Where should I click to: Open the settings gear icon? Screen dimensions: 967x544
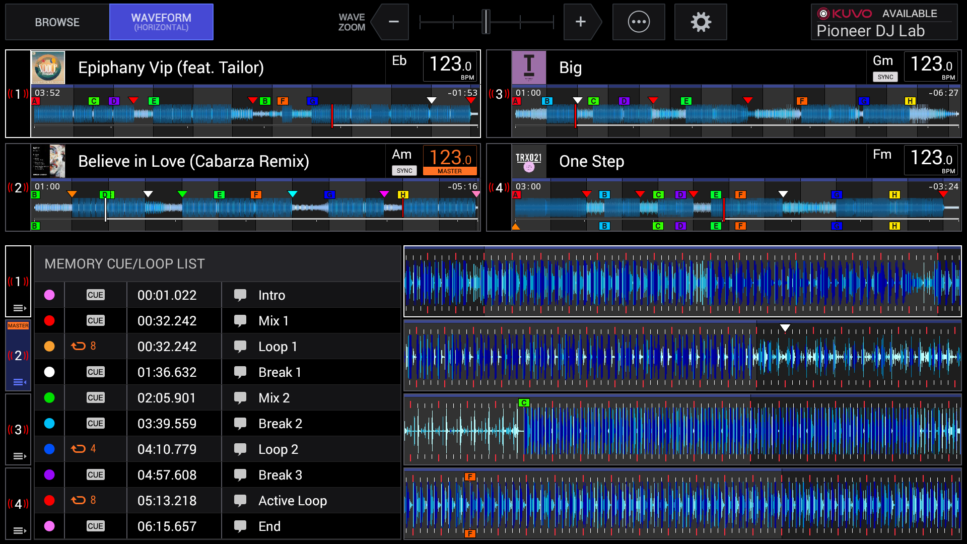coord(701,22)
